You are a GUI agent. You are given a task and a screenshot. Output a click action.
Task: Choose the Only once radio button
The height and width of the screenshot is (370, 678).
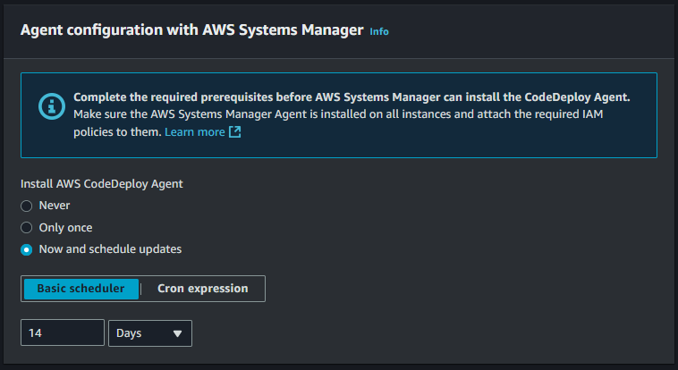[x=26, y=227]
